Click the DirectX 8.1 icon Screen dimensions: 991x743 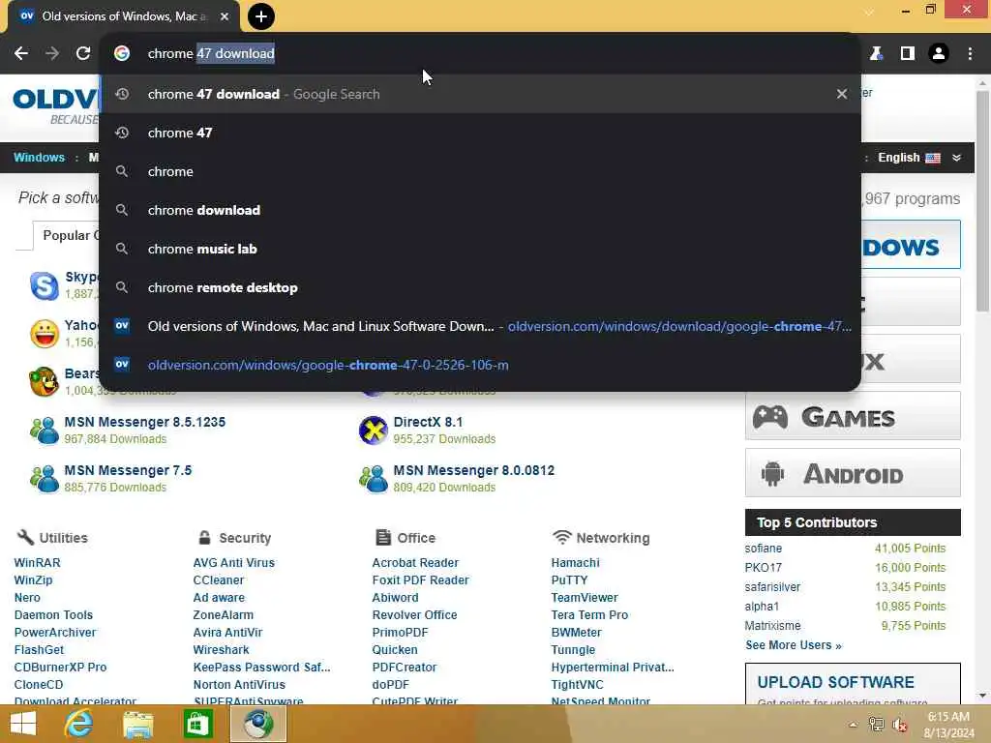click(x=373, y=431)
